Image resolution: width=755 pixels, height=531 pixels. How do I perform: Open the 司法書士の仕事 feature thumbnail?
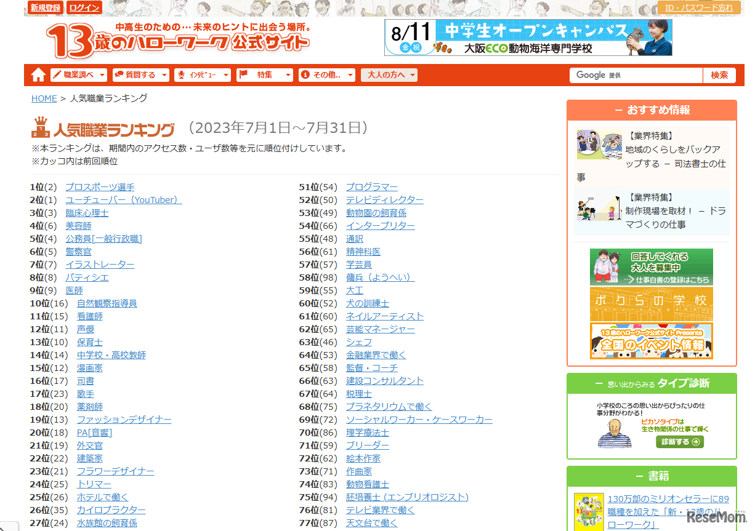(599, 145)
